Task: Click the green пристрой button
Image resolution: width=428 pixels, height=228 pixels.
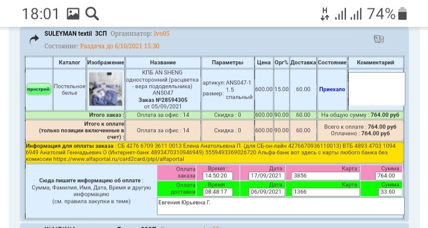Action: (39, 89)
